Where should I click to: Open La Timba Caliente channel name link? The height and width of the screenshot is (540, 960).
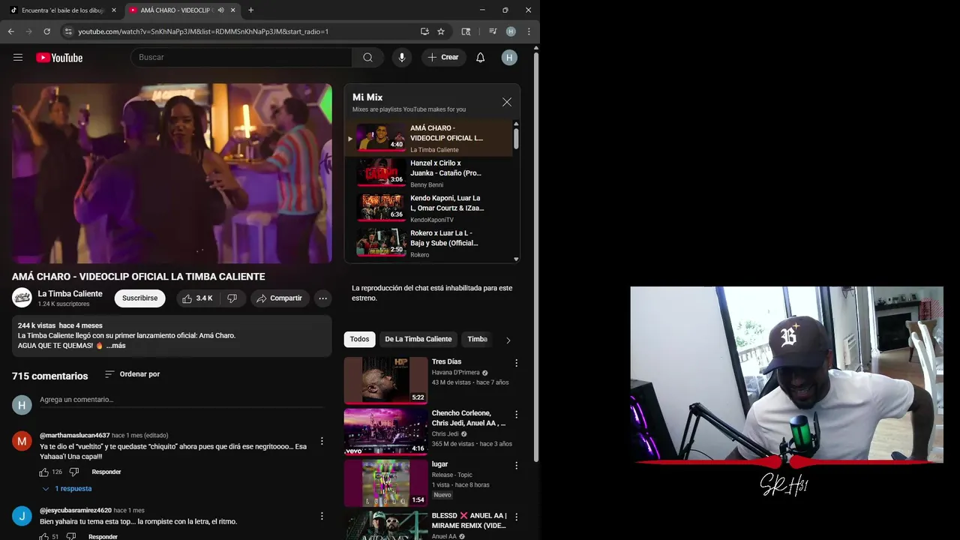pos(70,294)
